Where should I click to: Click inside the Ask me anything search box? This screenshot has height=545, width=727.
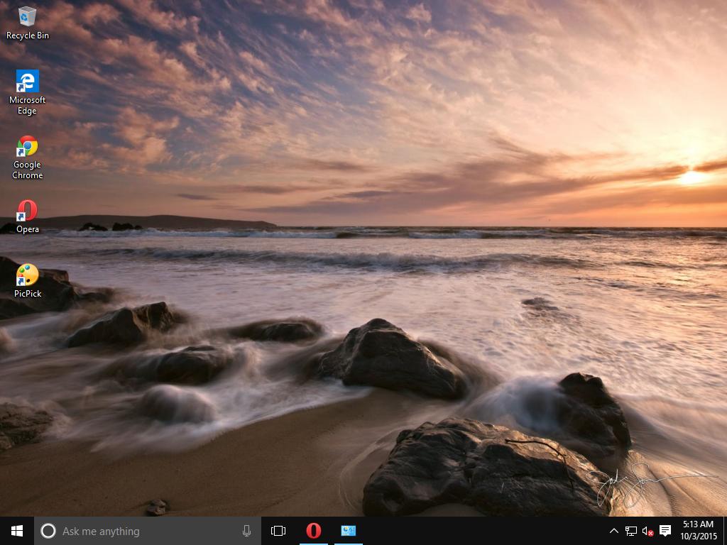(142, 531)
